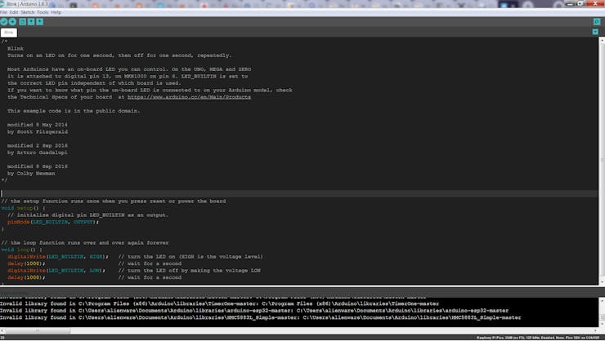Click 'digitalWrite(LED_BUILTIN, HIGH);' statement
Image resolution: width=605 pixels, height=341 pixels.
[x=58, y=257]
